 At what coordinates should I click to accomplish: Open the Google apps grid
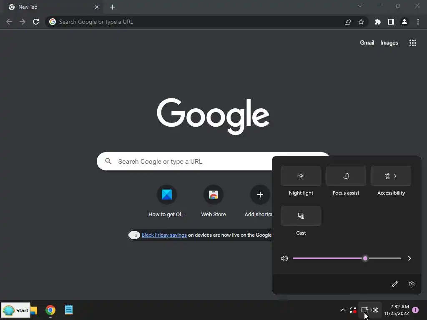pos(413,43)
